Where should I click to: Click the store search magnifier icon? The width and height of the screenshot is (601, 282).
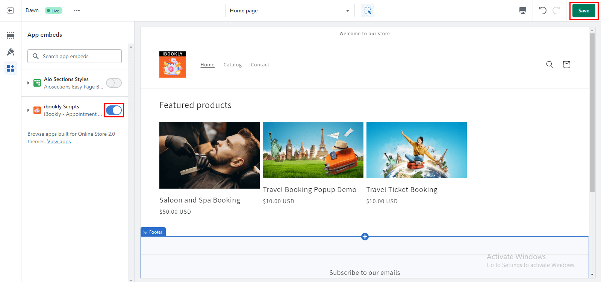coord(550,64)
